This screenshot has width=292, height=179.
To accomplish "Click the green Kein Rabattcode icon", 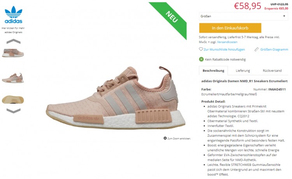I will tap(201, 59).
